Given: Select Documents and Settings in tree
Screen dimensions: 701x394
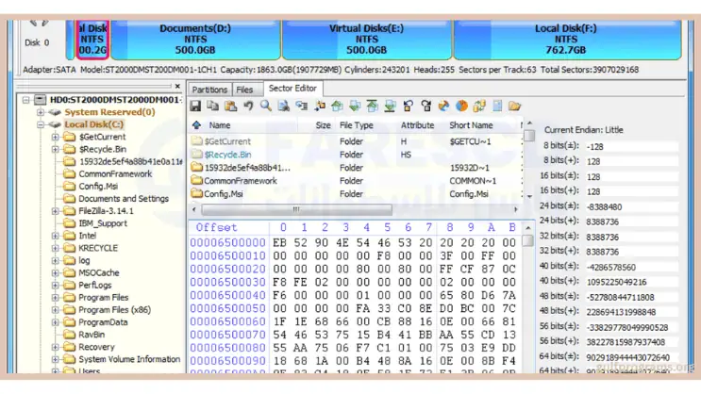Looking at the screenshot, I should (x=124, y=199).
